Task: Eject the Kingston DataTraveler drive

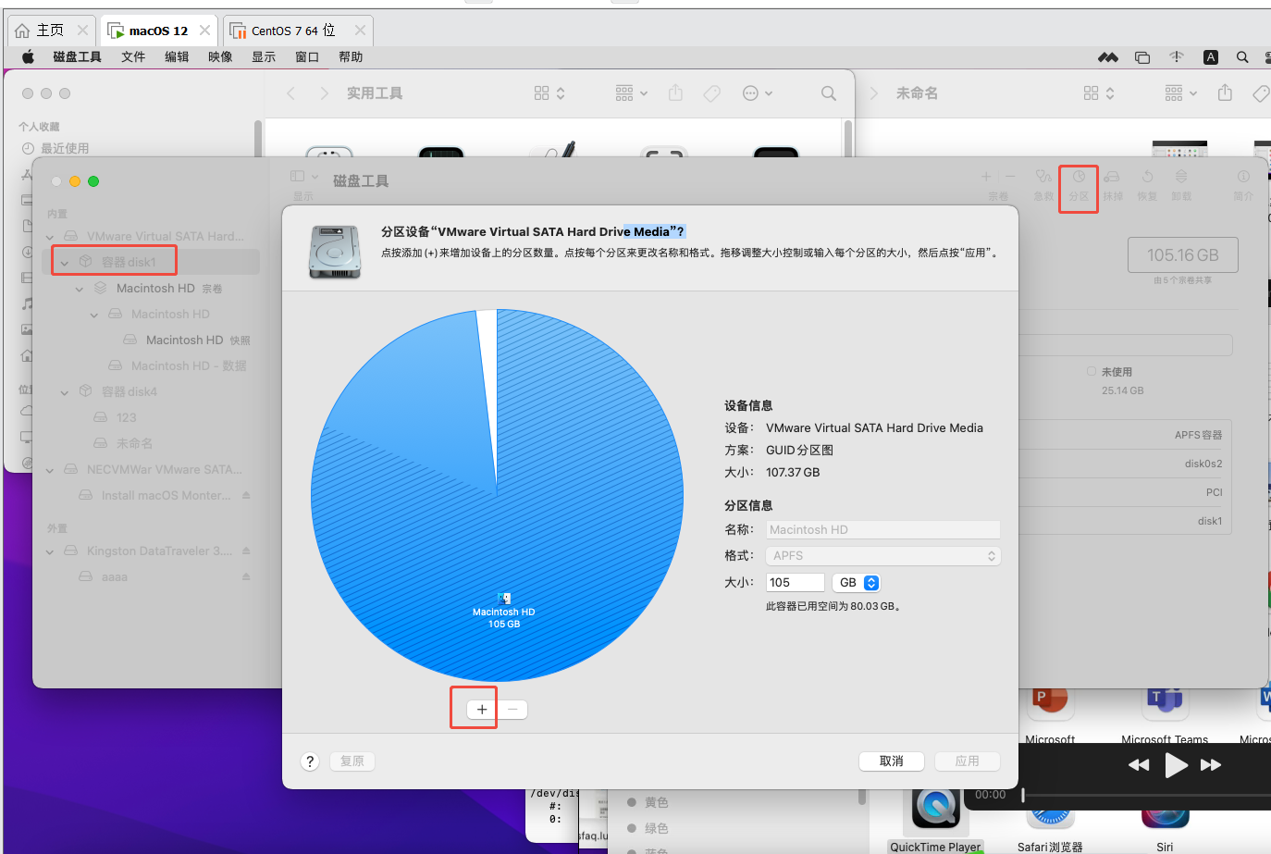Action: pos(246,551)
